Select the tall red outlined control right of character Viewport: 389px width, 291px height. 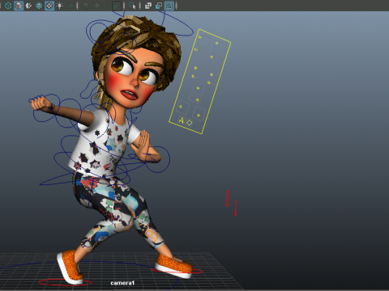[228, 199]
